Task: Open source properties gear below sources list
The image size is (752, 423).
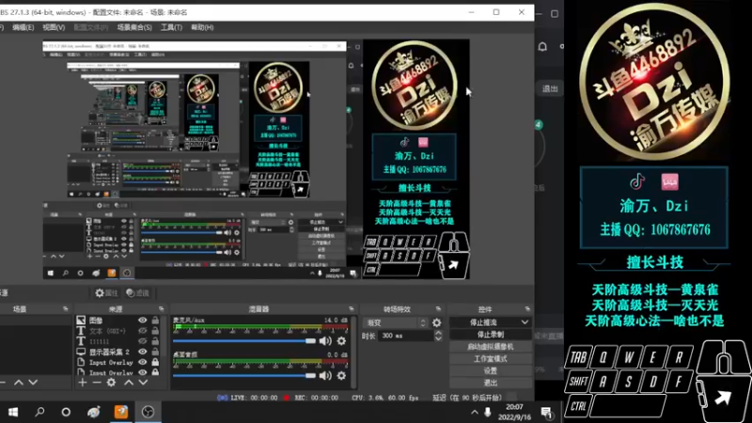Action: [x=111, y=383]
